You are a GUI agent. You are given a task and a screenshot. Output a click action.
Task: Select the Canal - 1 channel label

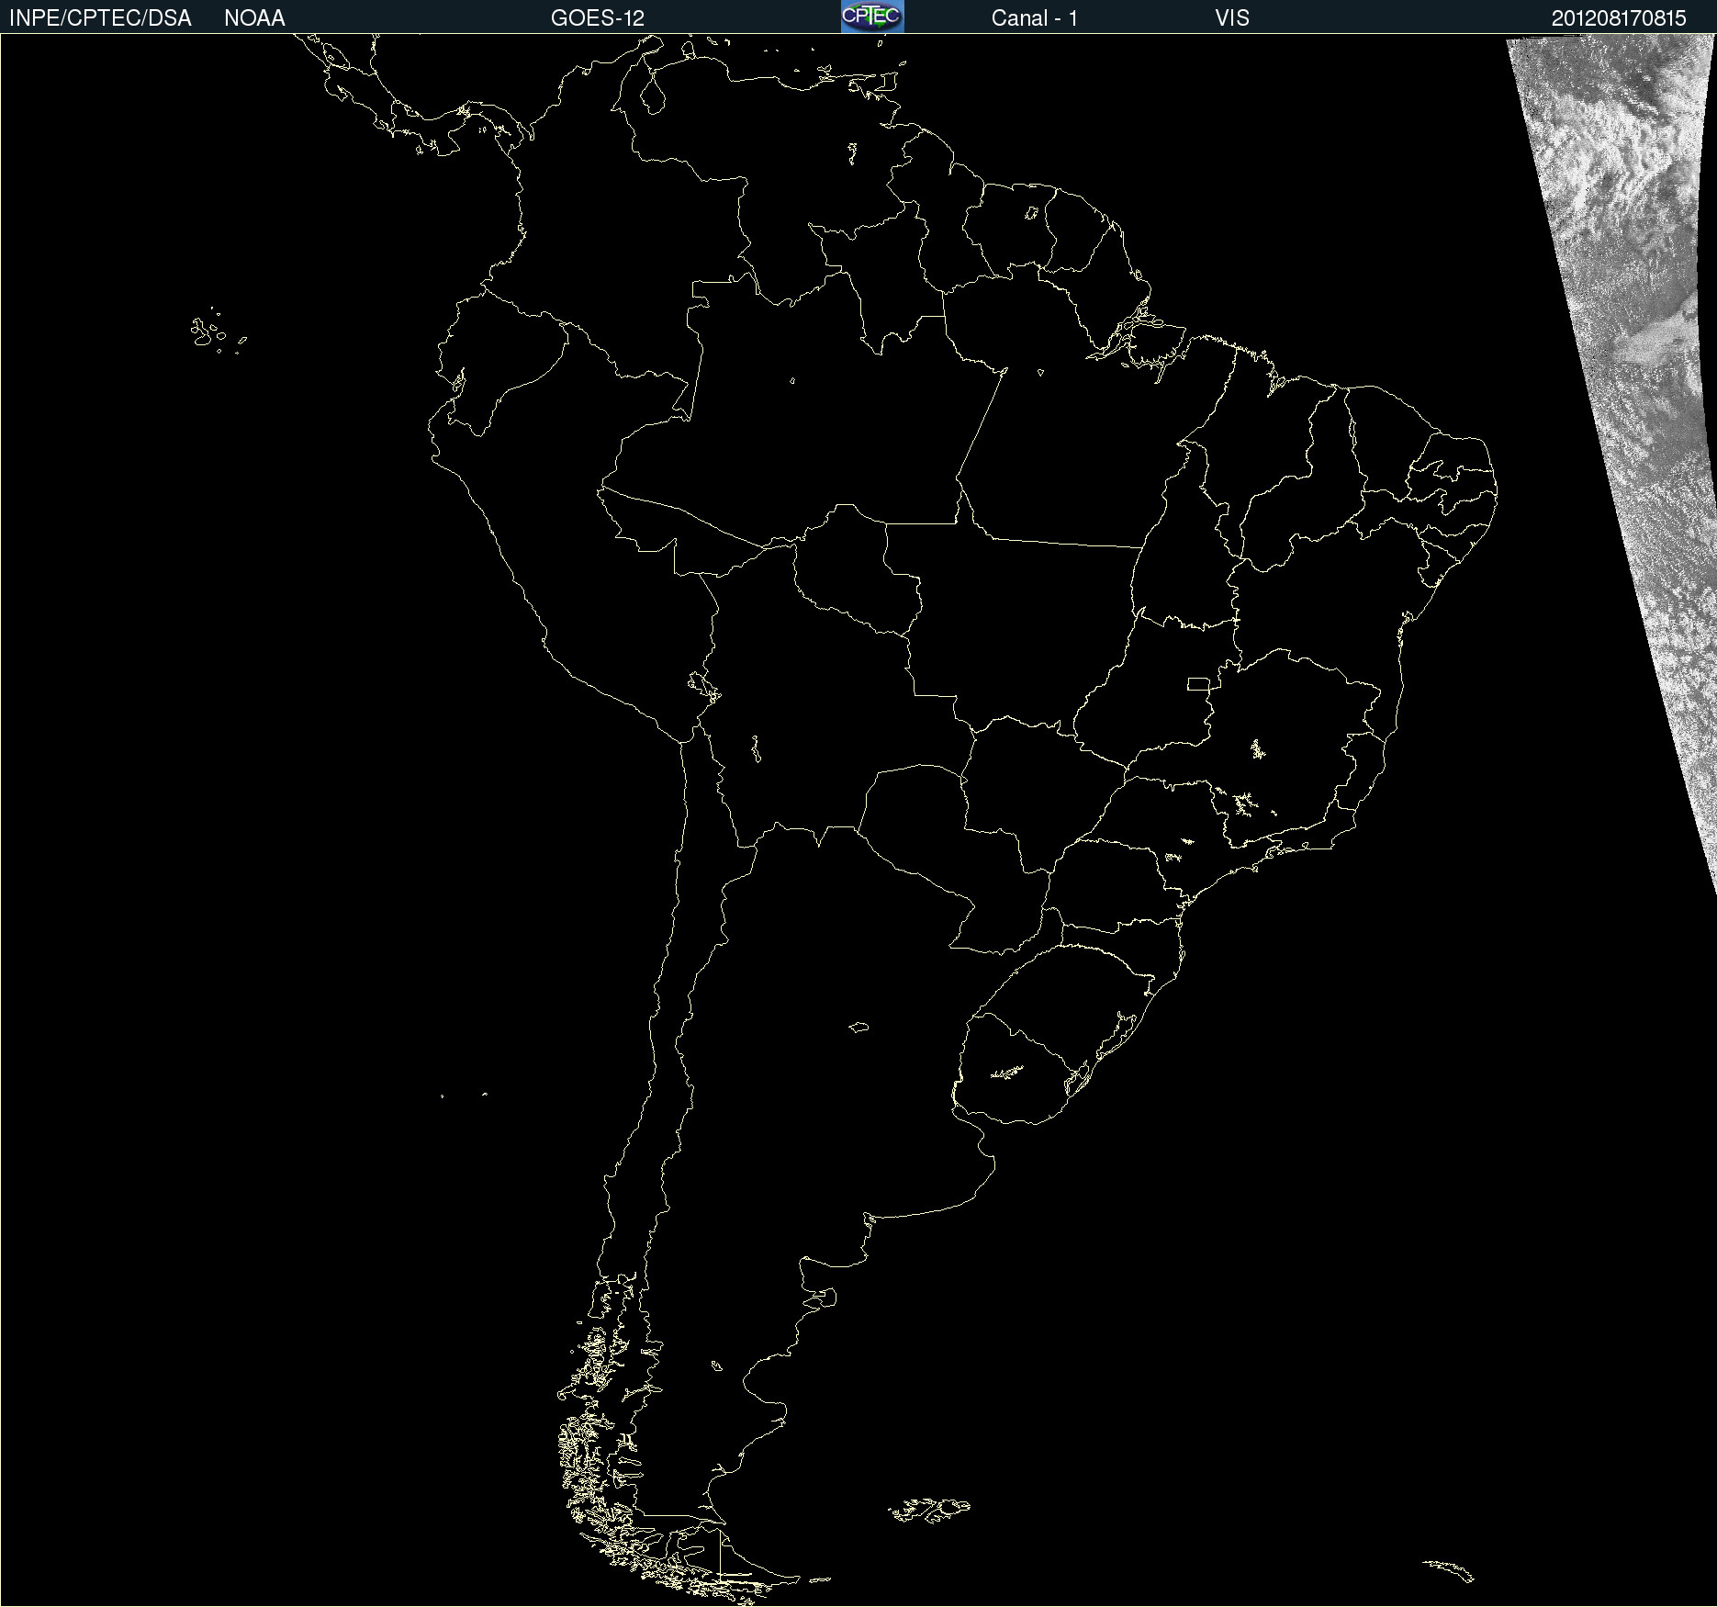1035,18
